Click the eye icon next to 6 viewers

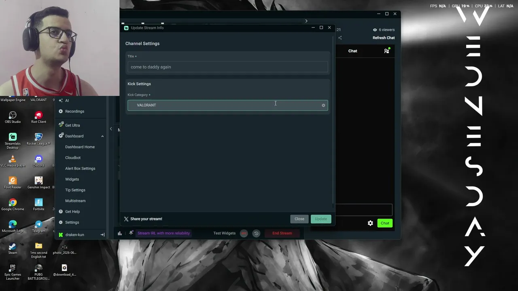pos(375,30)
